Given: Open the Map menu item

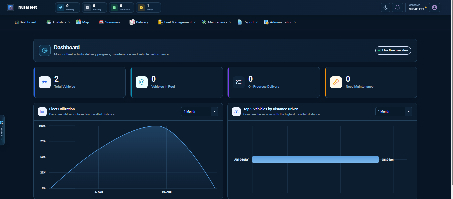Looking at the screenshot, I should coord(82,22).
